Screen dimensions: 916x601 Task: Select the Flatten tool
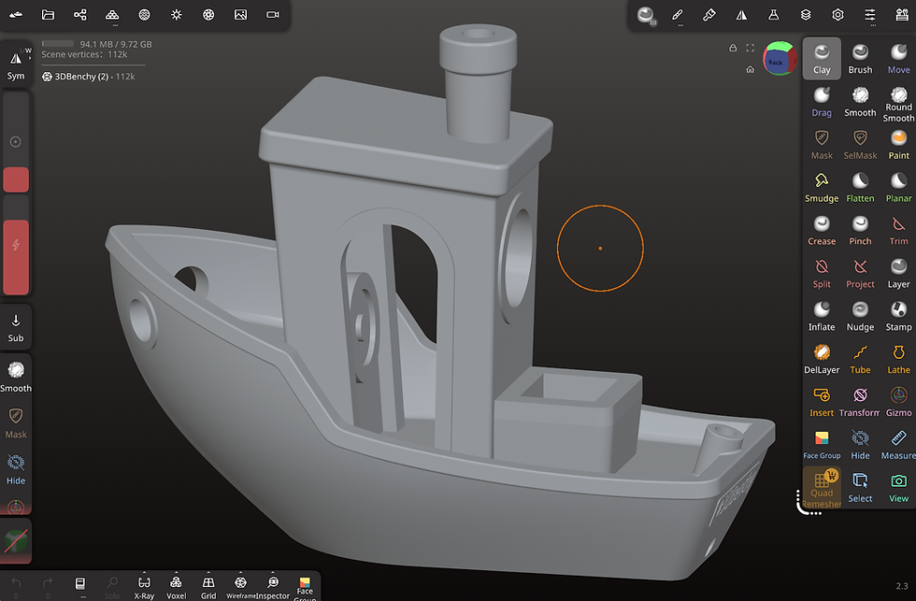pyautogui.click(x=860, y=188)
